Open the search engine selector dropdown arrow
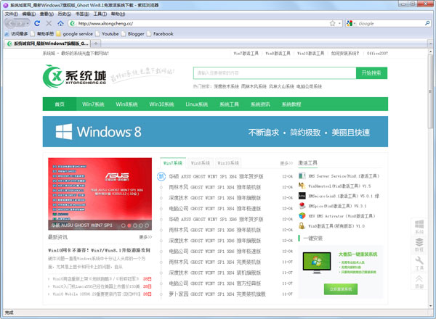 [x=355, y=24]
